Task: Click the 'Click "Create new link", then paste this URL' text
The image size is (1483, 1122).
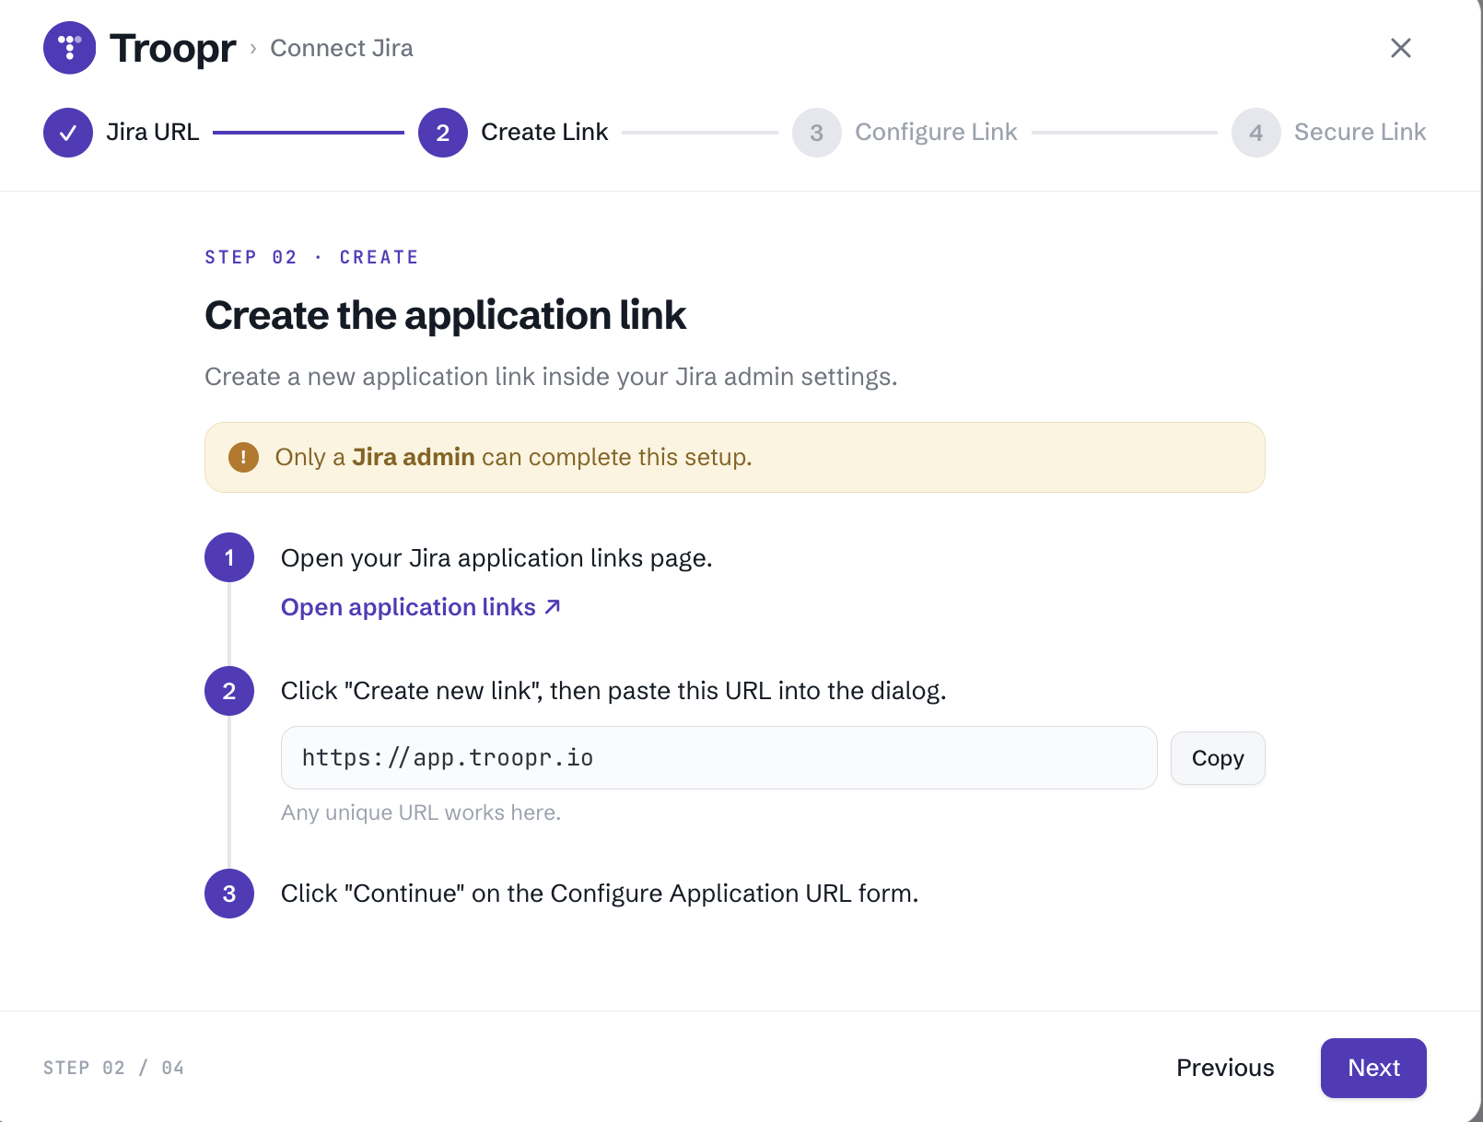Action: pyautogui.click(x=613, y=691)
